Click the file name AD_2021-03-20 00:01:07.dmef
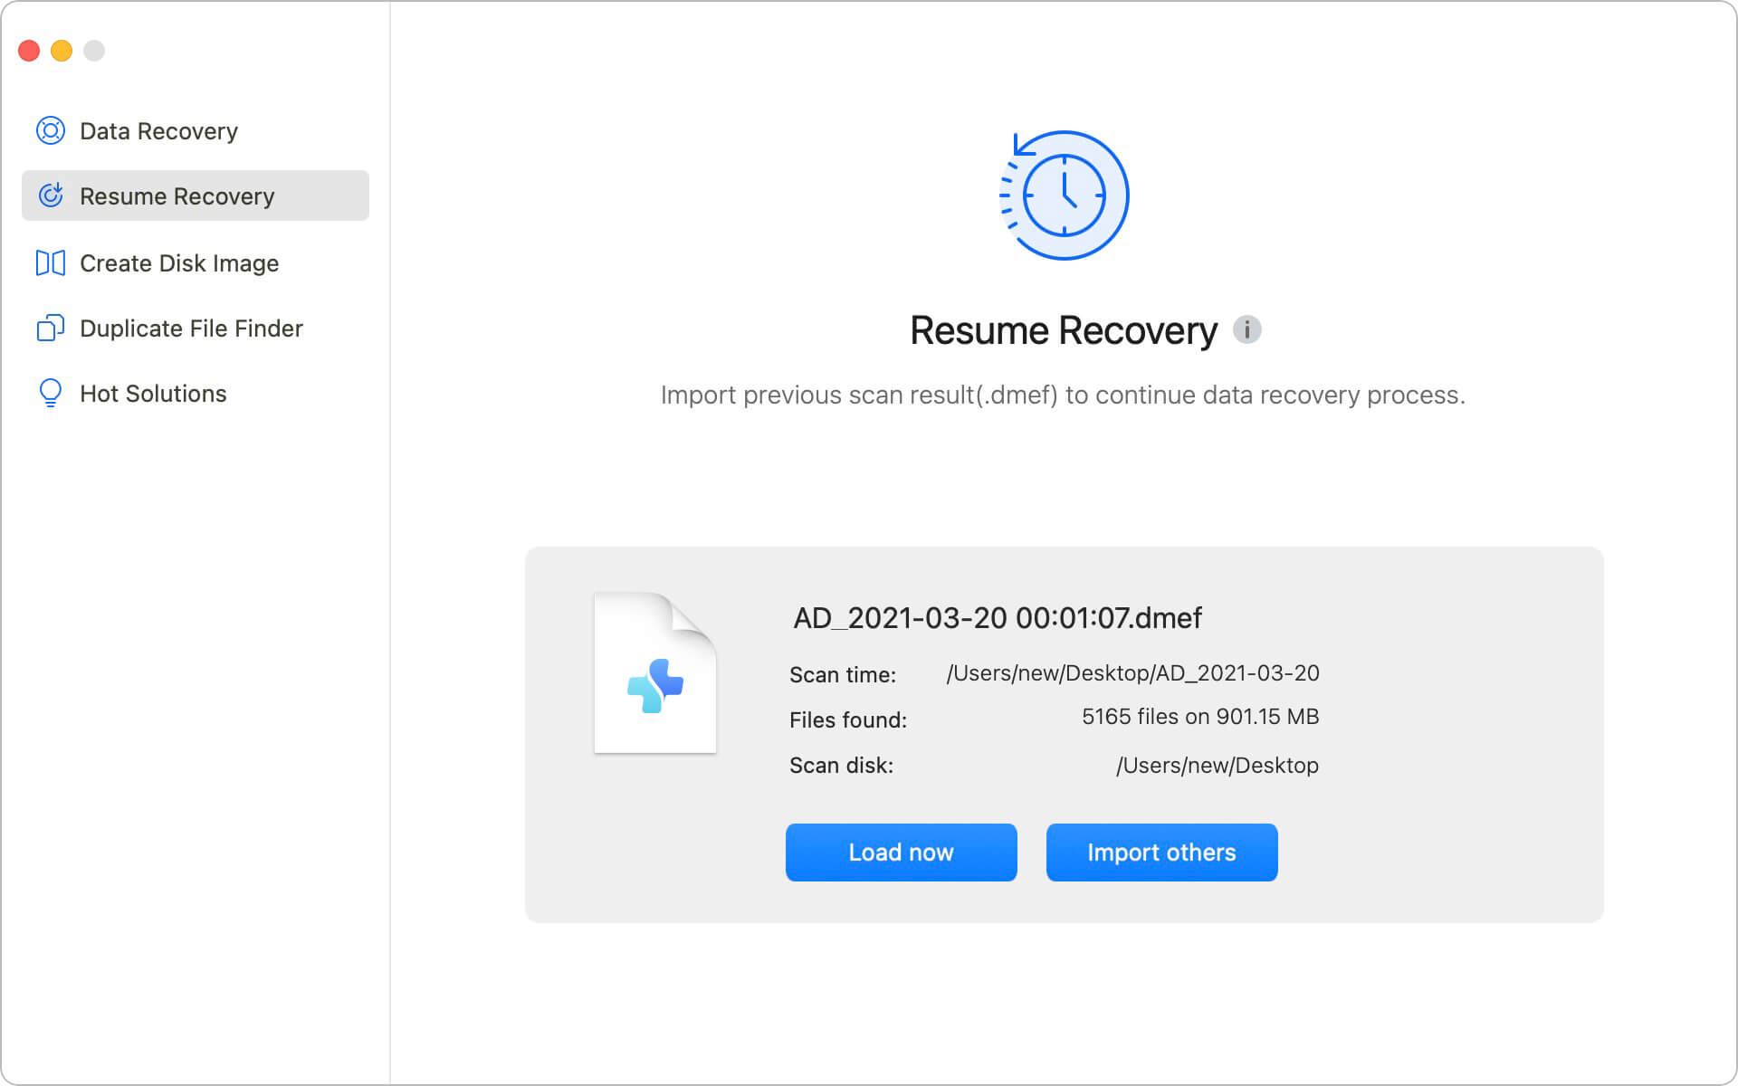1738x1086 pixels. 998,618
